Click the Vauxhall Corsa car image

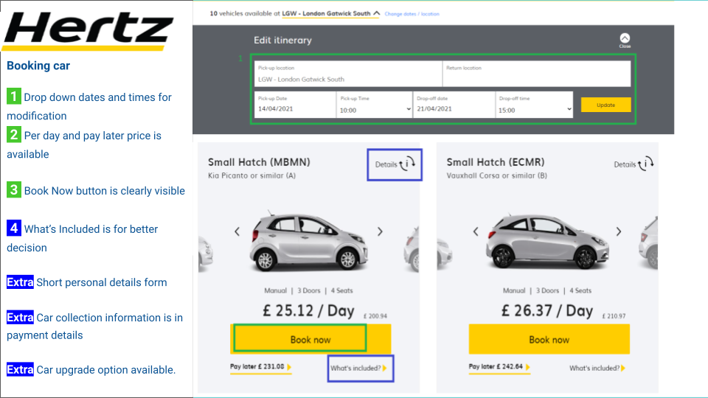pos(547,242)
